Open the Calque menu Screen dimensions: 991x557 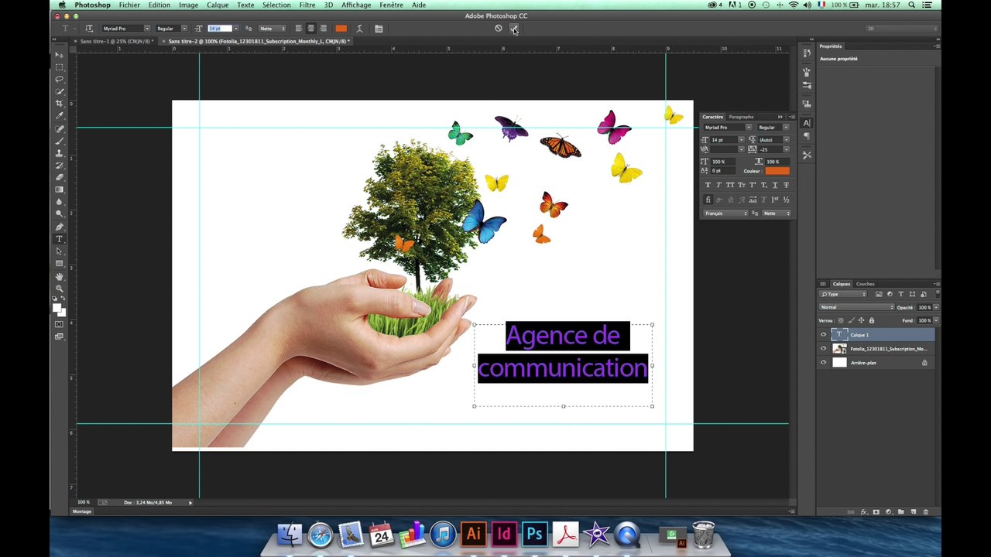coord(218,5)
